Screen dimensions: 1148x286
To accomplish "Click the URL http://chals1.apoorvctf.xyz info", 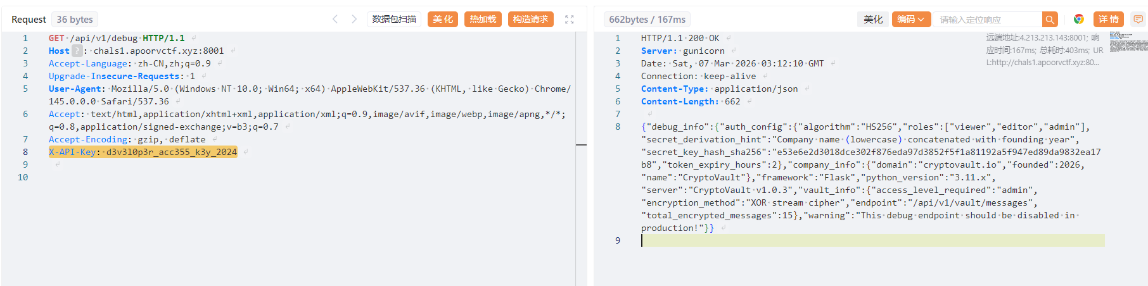I will click(1043, 62).
